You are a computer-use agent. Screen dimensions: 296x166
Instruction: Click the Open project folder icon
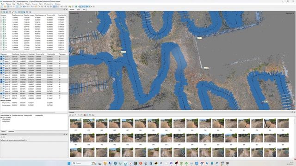pos(5,6)
